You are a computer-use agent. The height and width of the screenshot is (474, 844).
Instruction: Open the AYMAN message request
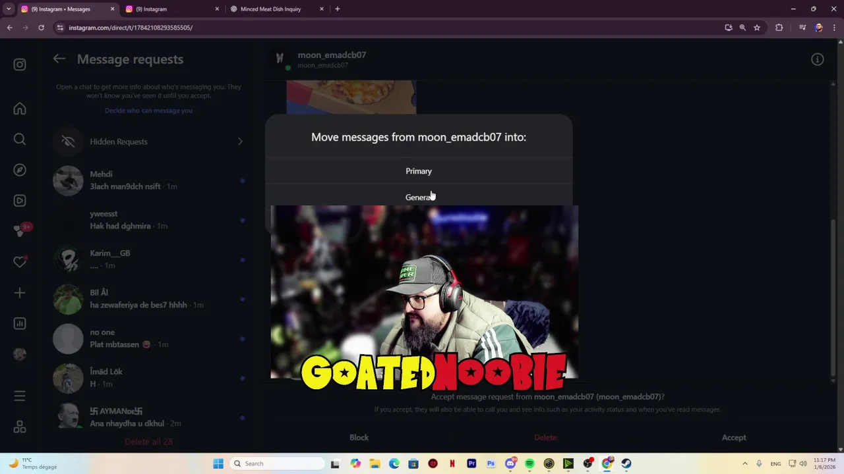(149, 417)
